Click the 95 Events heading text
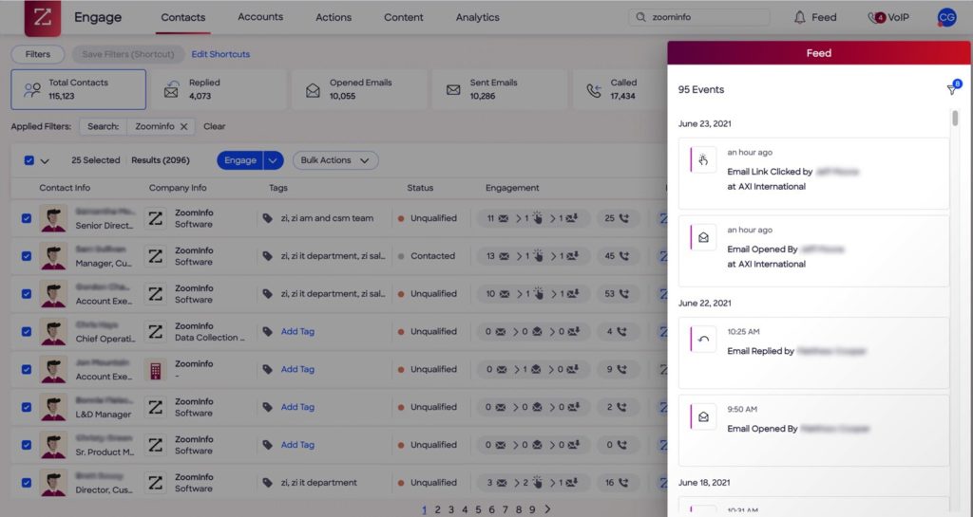973x517 pixels. click(x=700, y=89)
